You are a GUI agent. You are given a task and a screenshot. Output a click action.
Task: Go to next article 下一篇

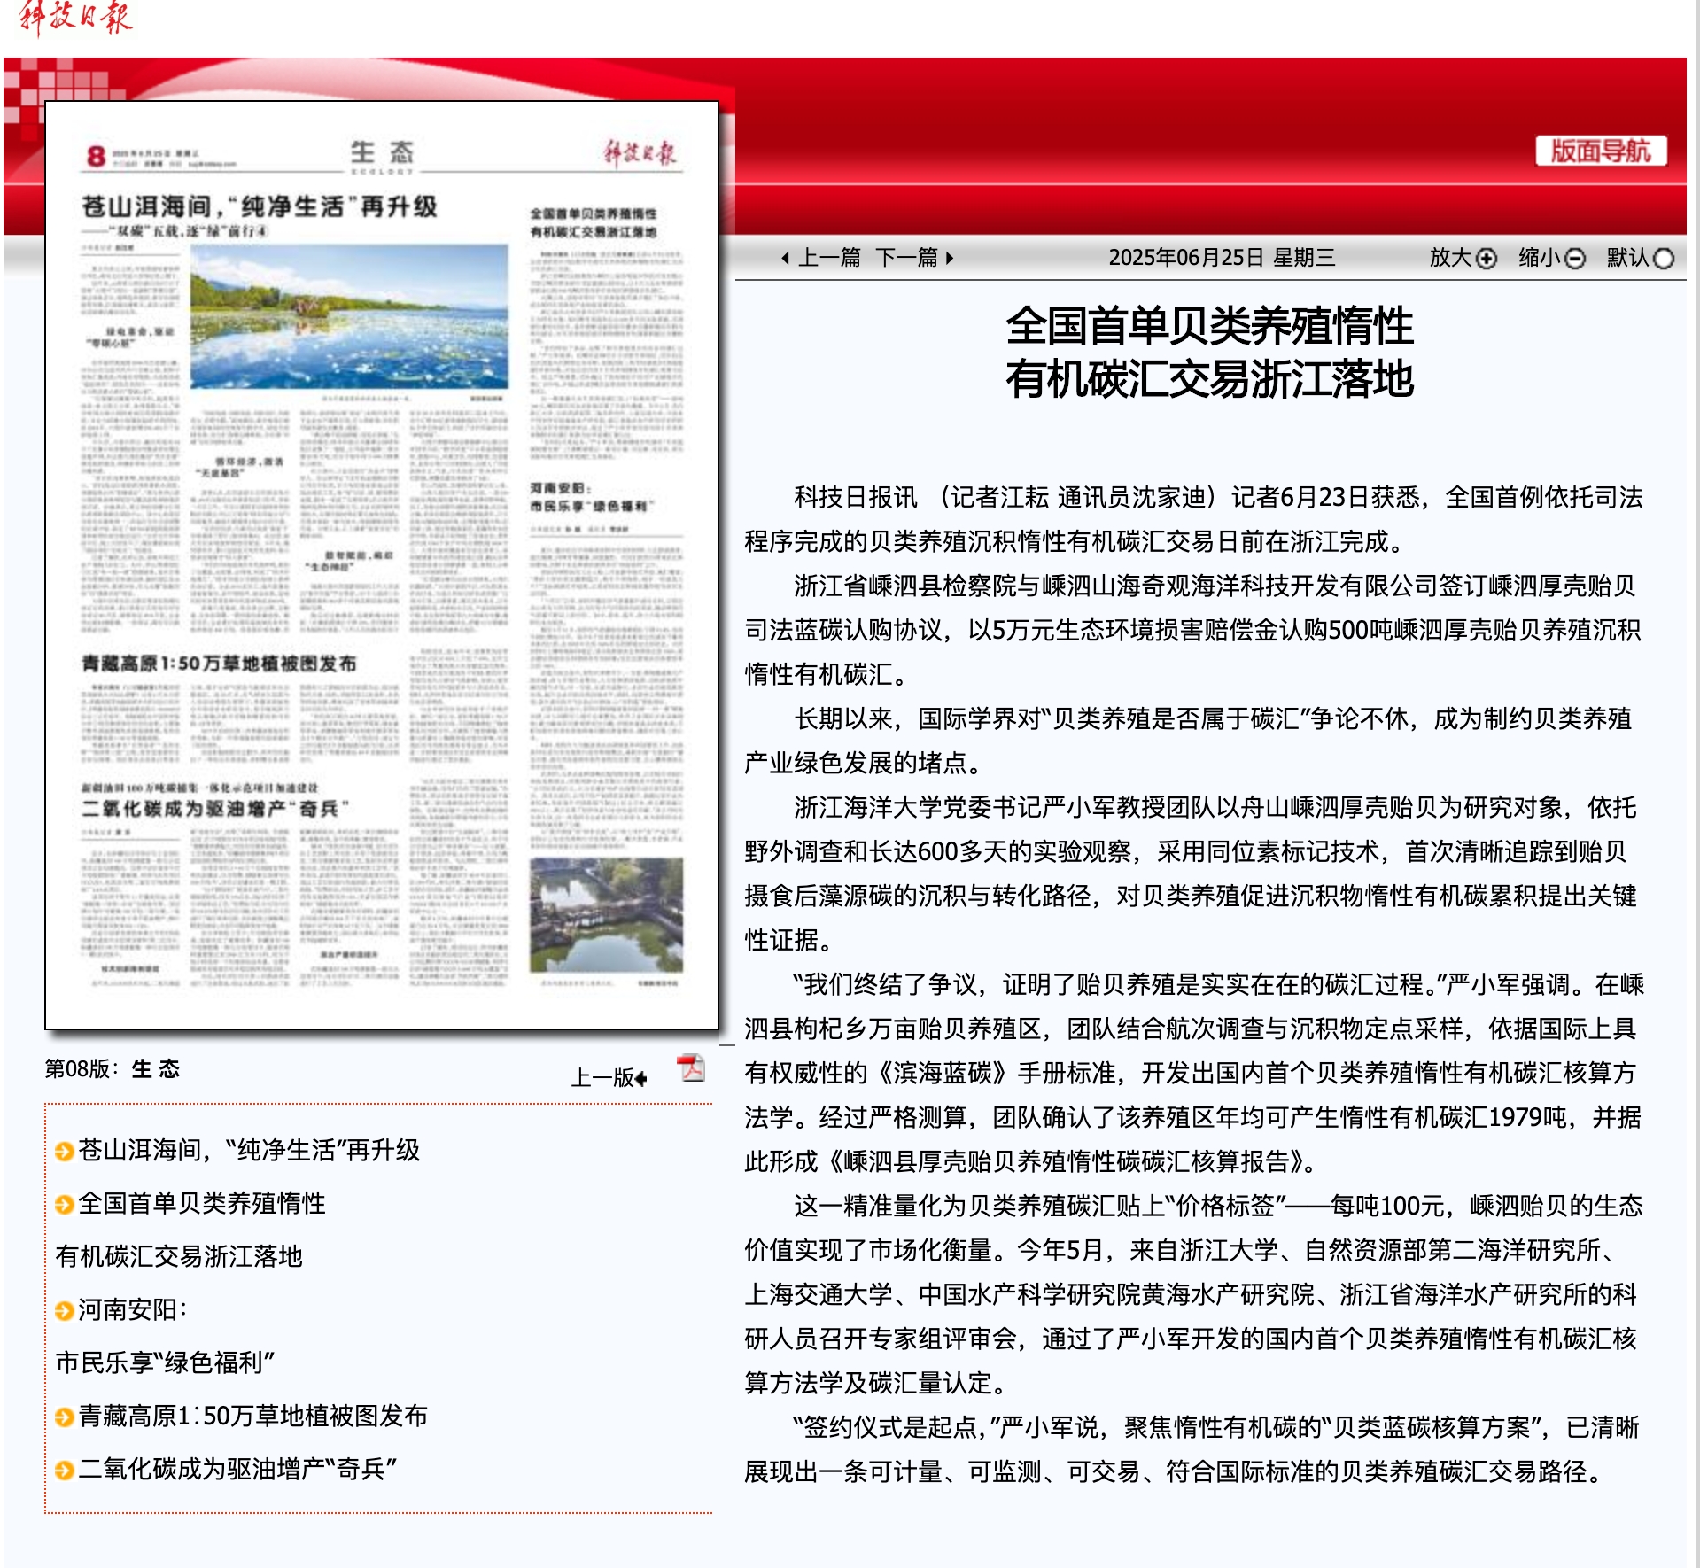tap(906, 258)
